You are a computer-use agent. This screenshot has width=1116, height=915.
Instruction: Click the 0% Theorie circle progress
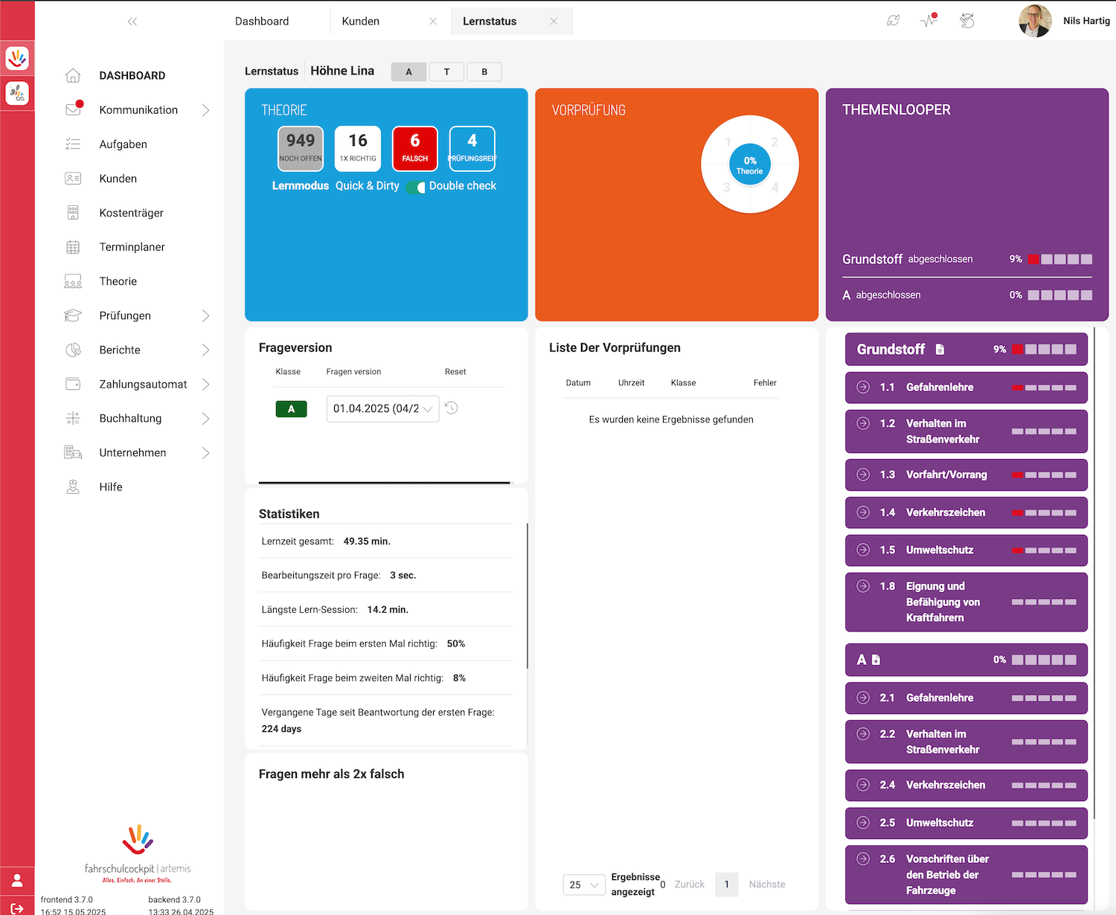[749, 164]
